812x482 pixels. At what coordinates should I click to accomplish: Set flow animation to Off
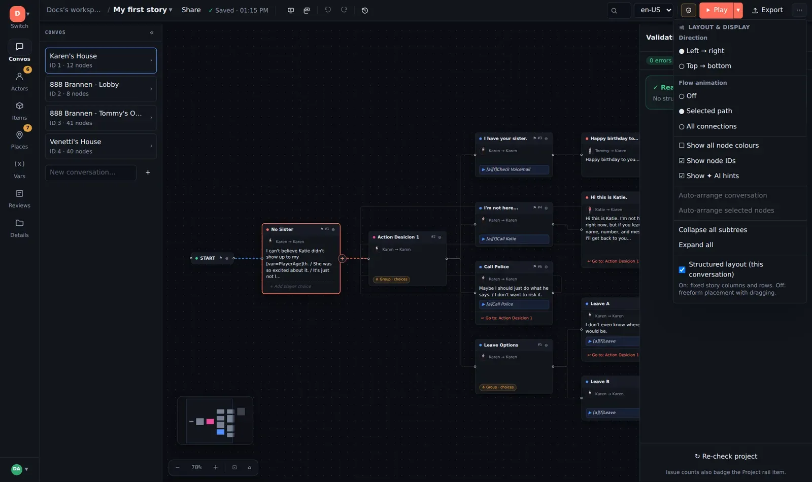[688, 96]
